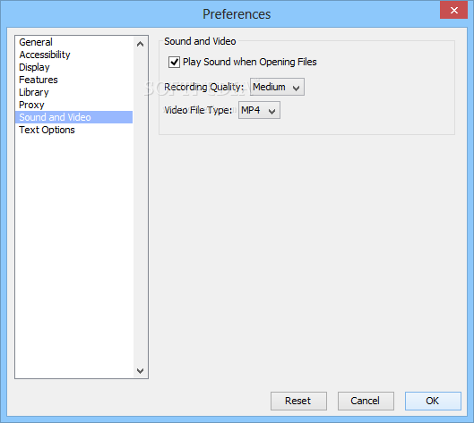The width and height of the screenshot is (474, 423).
Task: Click the category list scroll up arrow
Action: [140, 44]
